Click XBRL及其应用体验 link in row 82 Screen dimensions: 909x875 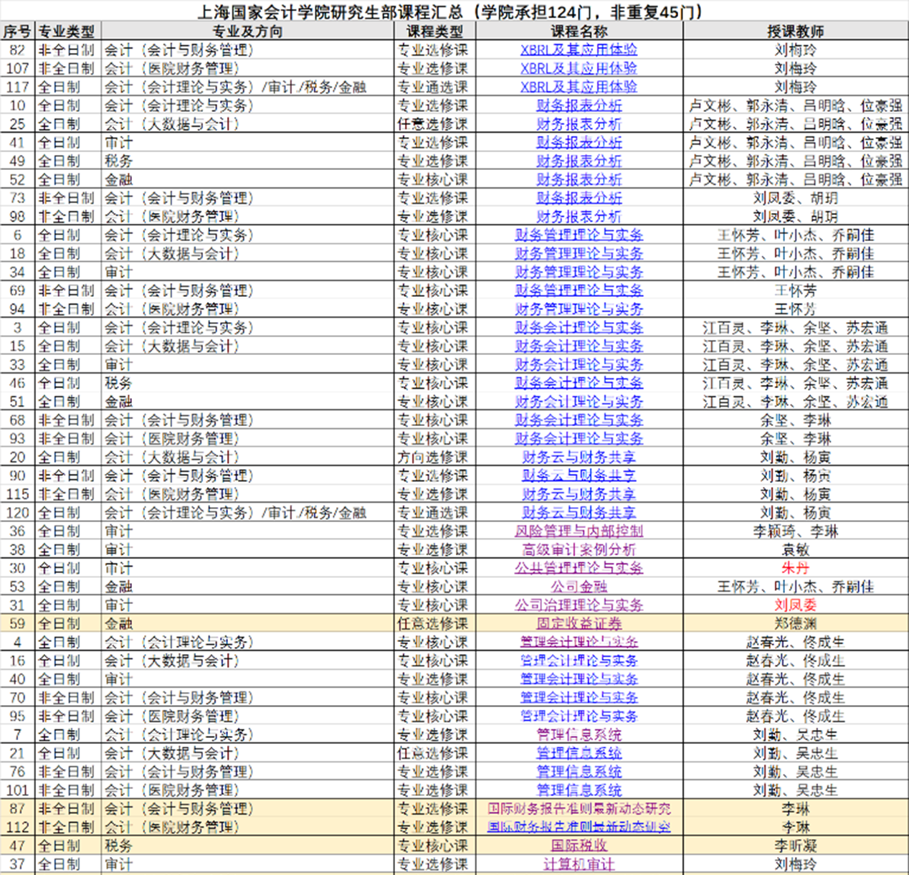(x=579, y=50)
